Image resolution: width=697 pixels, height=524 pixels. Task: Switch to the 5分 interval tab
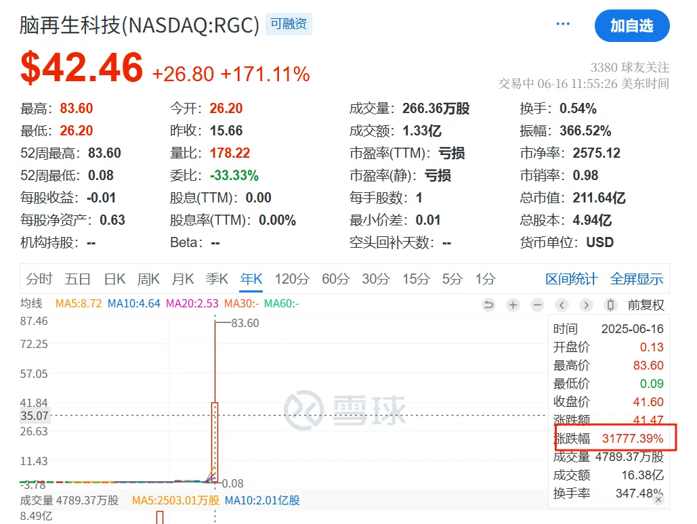(x=452, y=279)
